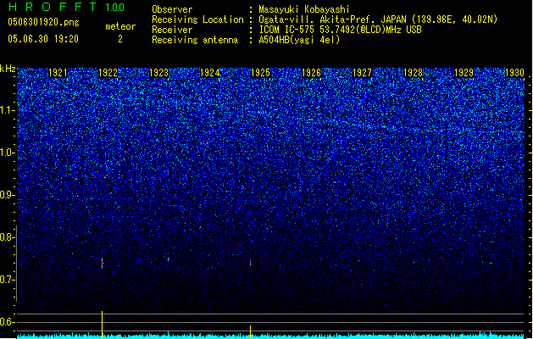Image resolution: width=533 pixels, height=339 pixels.
Task: Click the cyan signal level strip at bottom
Action: pos(270,336)
